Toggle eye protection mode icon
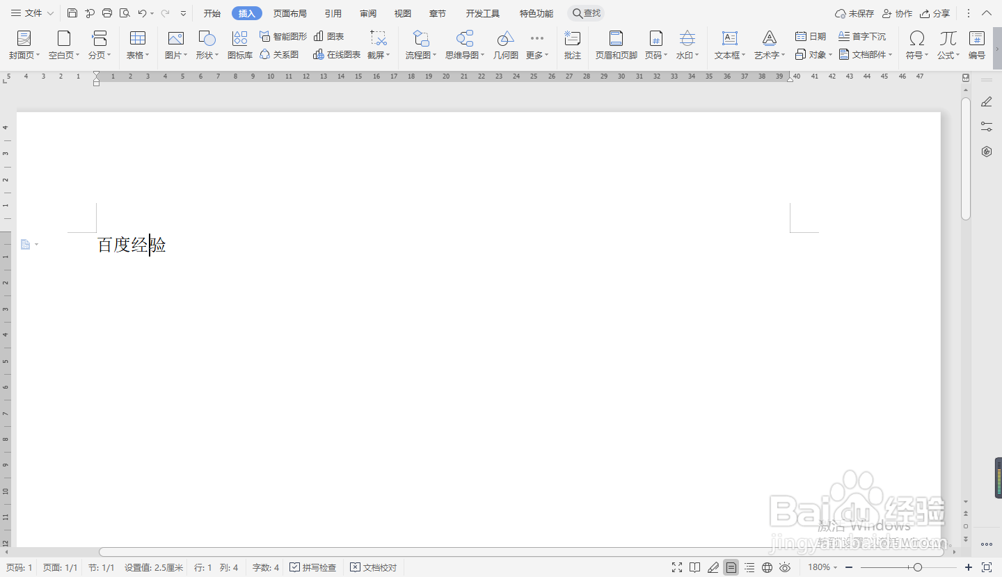The image size is (1002, 577). point(785,567)
